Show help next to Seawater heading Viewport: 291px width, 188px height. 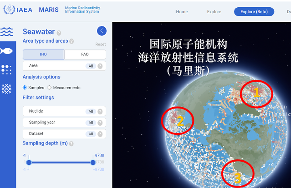coord(59,33)
